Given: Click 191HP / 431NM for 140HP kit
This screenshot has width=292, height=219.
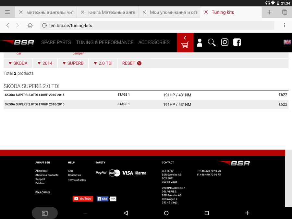Looking at the screenshot, I should coord(177,95).
